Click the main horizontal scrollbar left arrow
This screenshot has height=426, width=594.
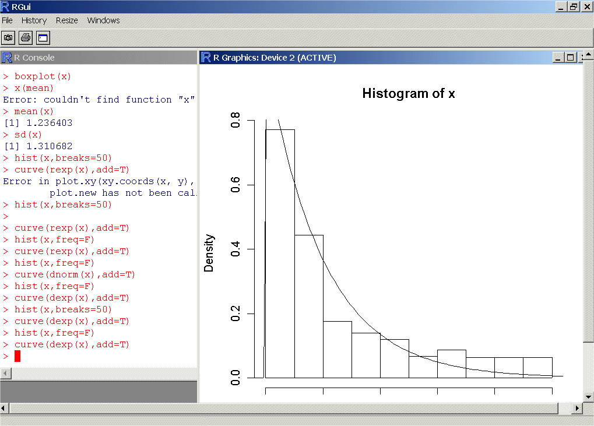click(x=5, y=408)
